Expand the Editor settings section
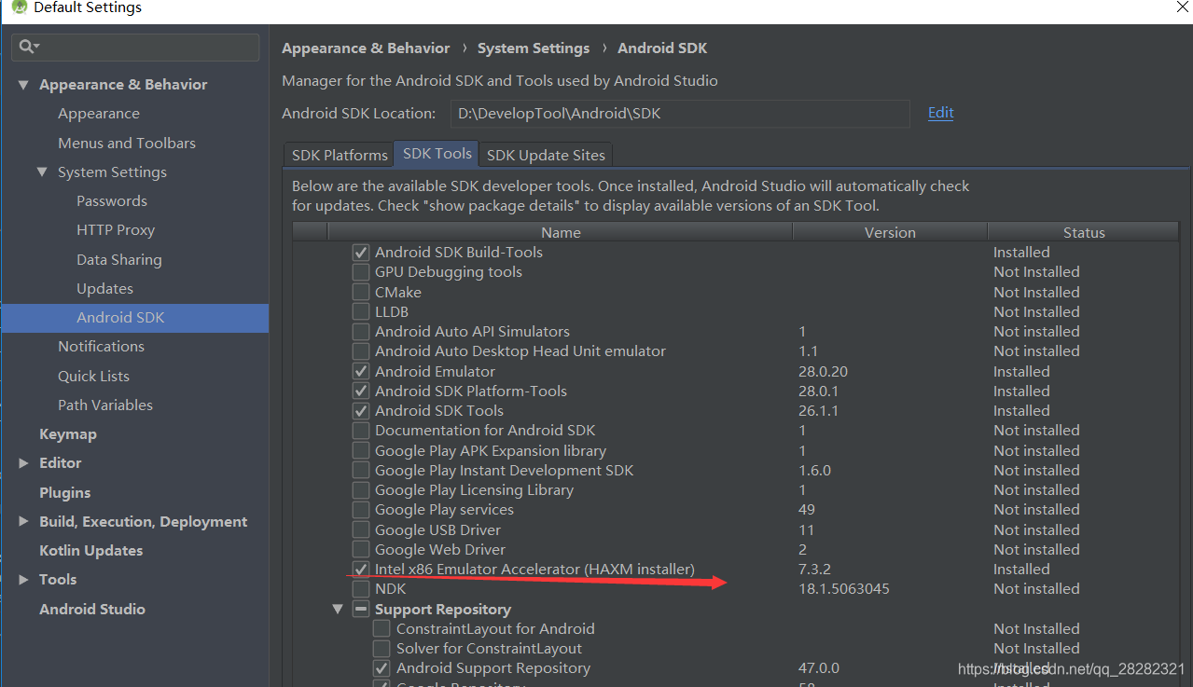This screenshot has width=1193, height=687. click(x=23, y=462)
